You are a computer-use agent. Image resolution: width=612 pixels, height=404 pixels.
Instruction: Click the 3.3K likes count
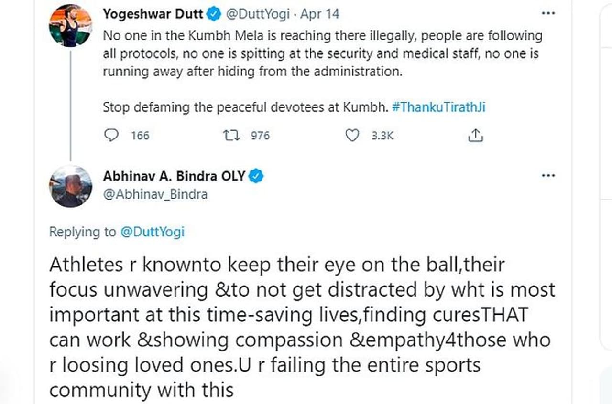382,136
